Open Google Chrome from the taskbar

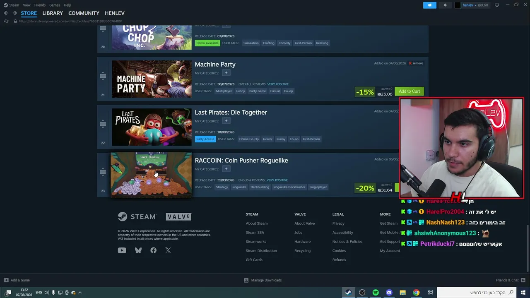[416, 293]
